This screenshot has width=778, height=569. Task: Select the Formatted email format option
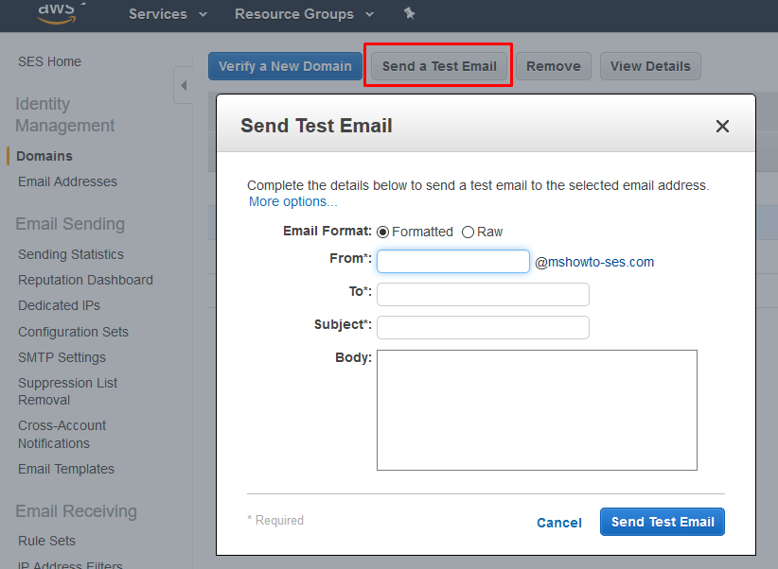tap(383, 232)
